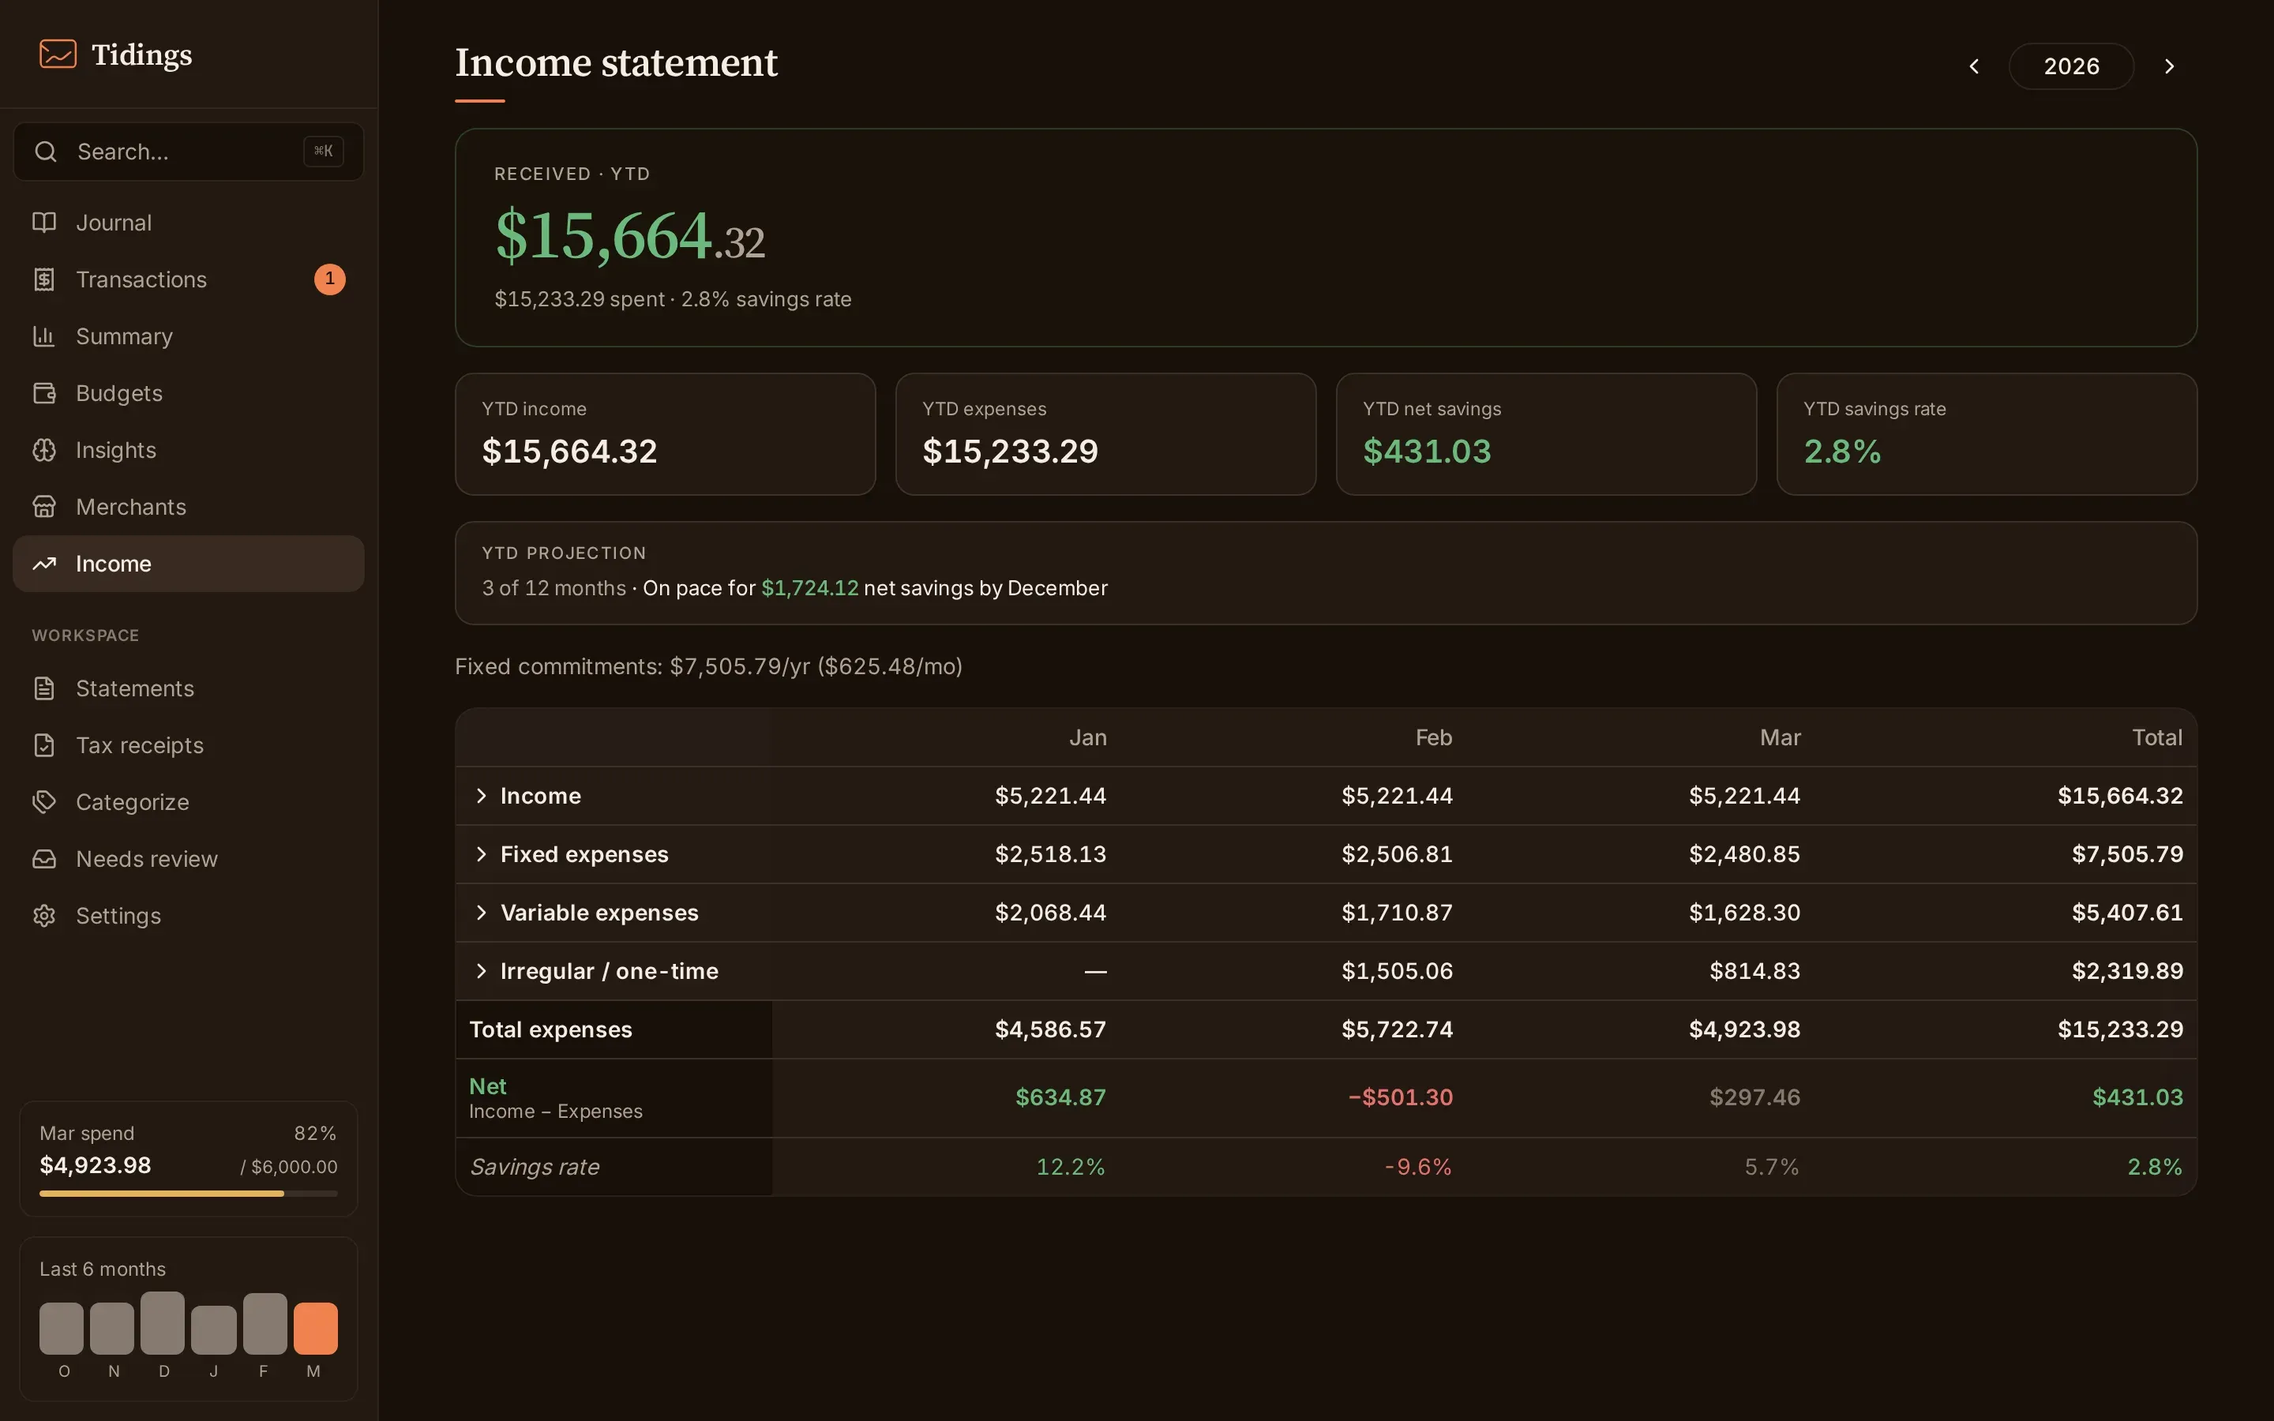The image size is (2274, 1421).
Task: Select the Income sidebar item
Action: tap(188, 564)
